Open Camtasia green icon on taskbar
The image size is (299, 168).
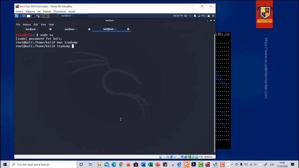(x=201, y=164)
